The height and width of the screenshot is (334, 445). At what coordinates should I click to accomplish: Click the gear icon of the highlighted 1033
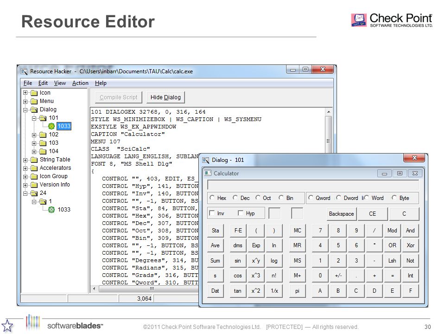pos(51,126)
